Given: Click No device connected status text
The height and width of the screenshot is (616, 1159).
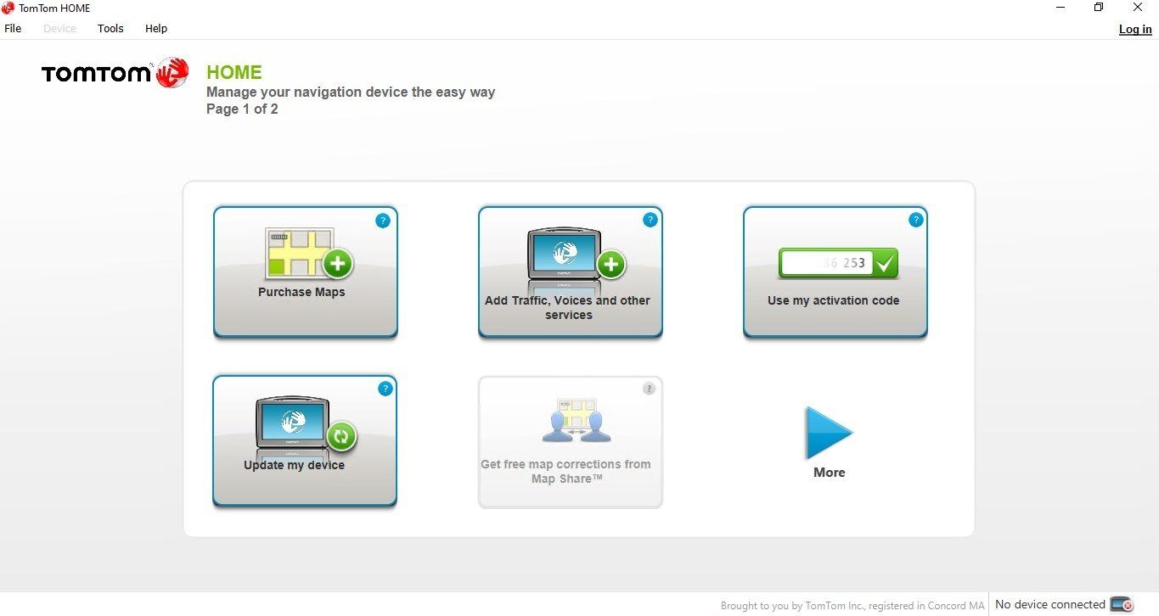Looking at the screenshot, I should tap(1050, 605).
